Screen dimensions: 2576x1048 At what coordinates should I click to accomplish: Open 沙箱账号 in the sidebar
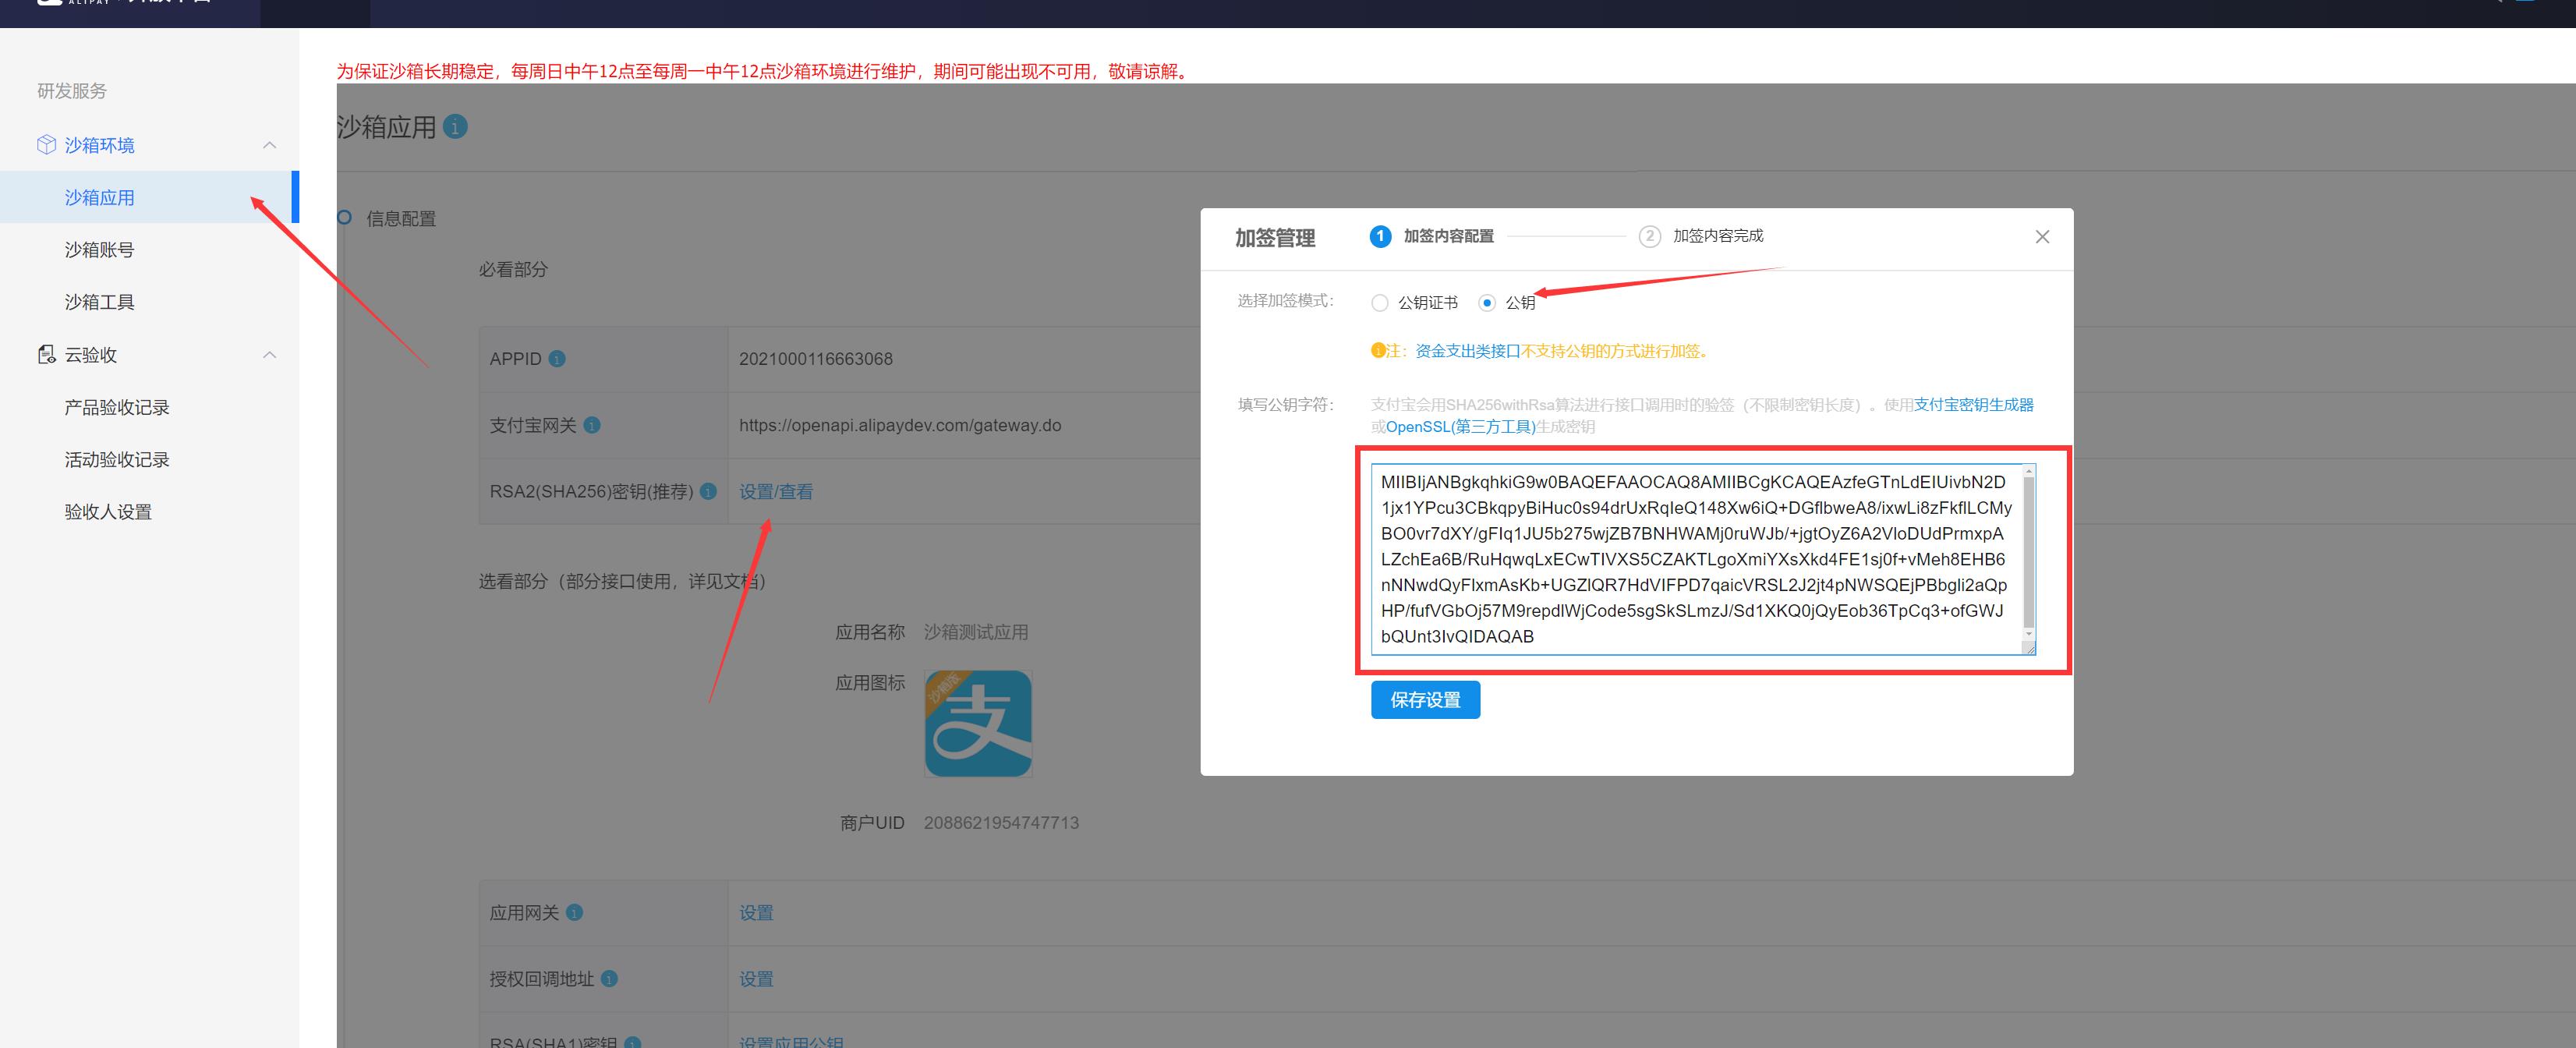click(99, 250)
